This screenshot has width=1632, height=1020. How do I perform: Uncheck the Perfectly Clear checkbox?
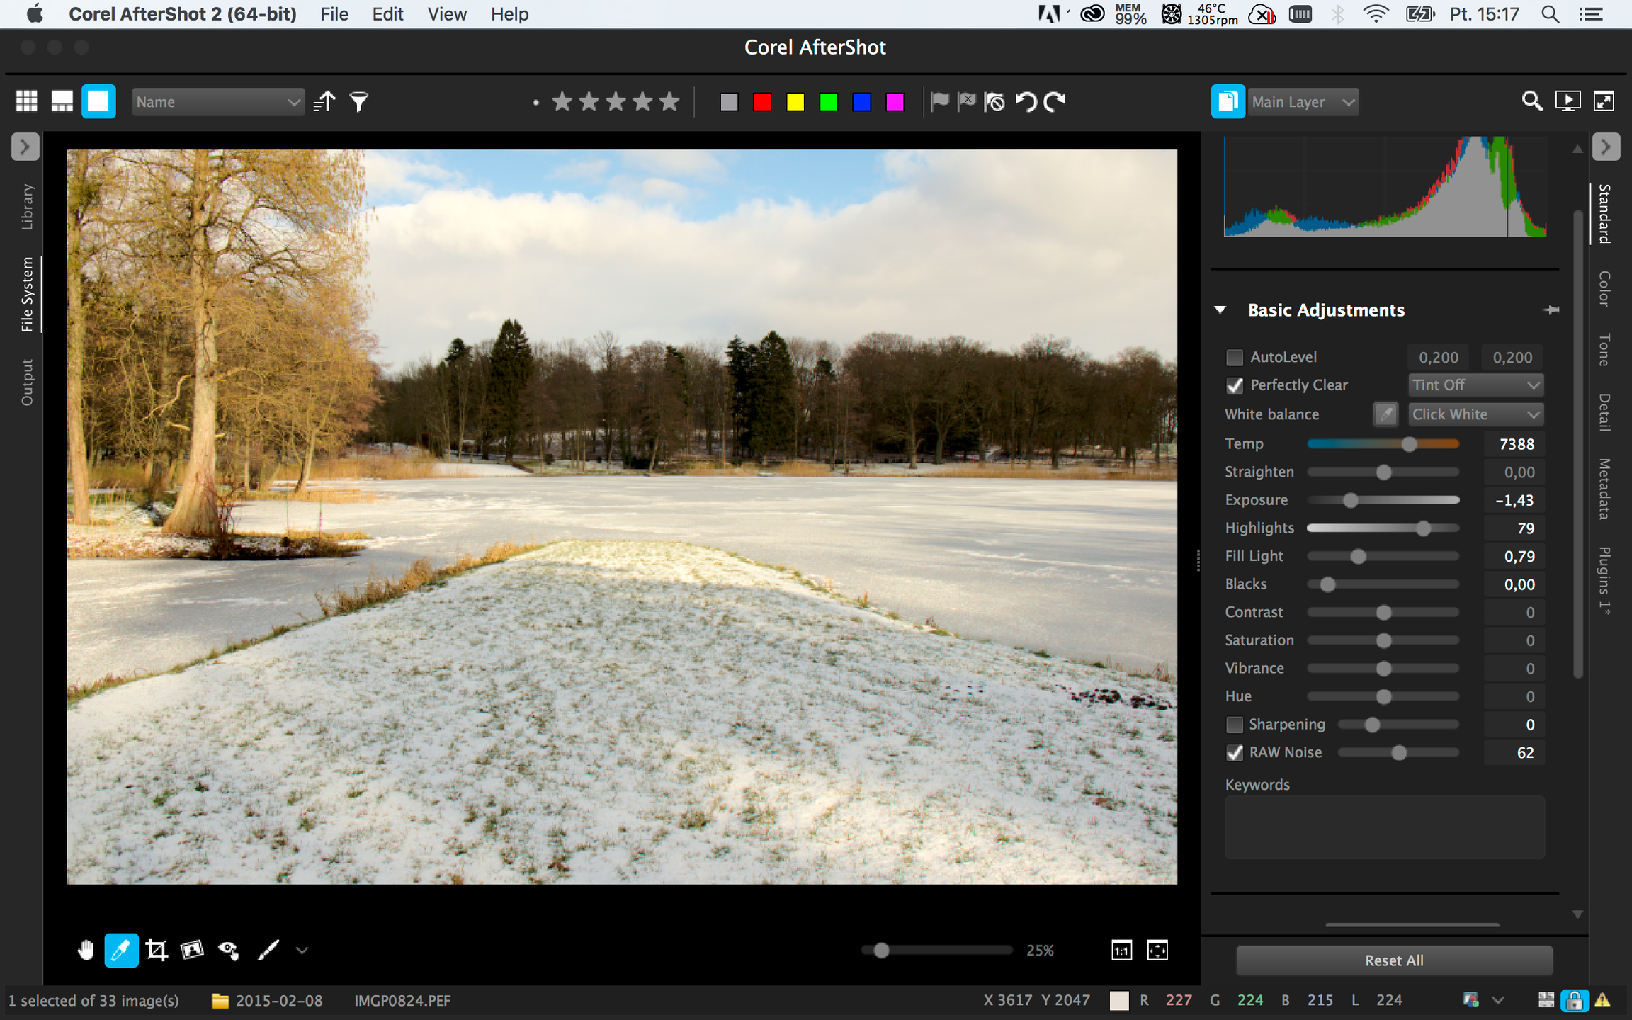pyautogui.click(x=1235, y=385)
